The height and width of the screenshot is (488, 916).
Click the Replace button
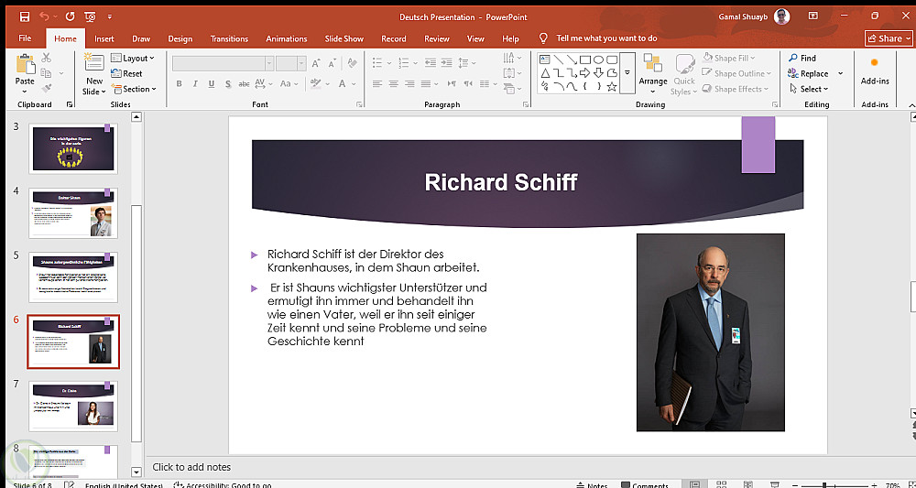pos(808,73)
